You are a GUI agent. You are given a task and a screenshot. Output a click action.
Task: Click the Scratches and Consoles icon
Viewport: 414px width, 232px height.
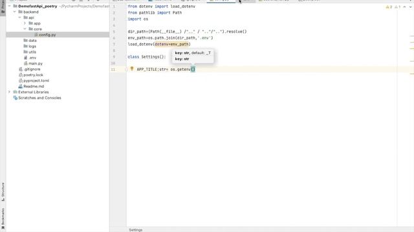pos(16,98)
